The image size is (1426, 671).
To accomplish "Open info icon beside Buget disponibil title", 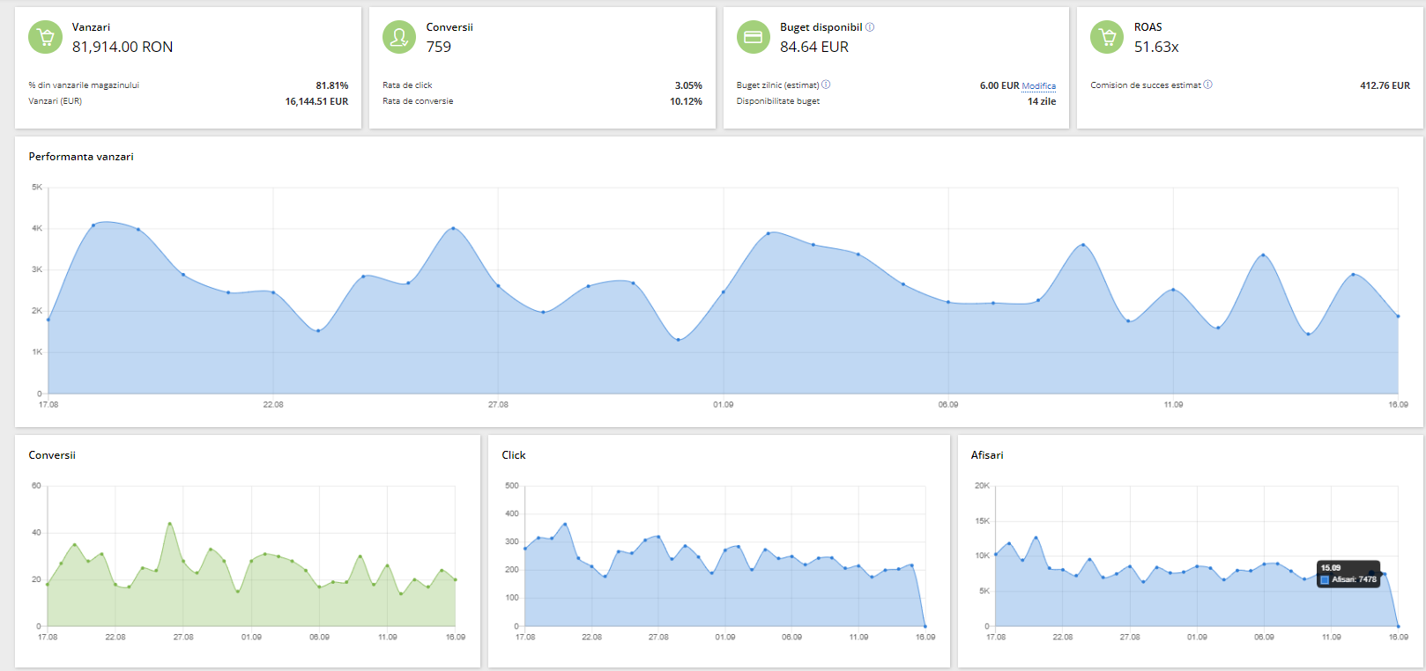I will point(870,27).
